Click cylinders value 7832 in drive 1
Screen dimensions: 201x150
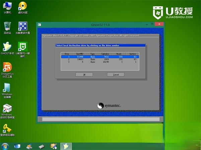pos(106,57)
